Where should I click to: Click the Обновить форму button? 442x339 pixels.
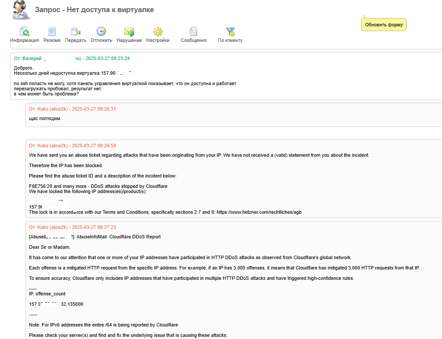pyautogui.click(x=384, y=25)
